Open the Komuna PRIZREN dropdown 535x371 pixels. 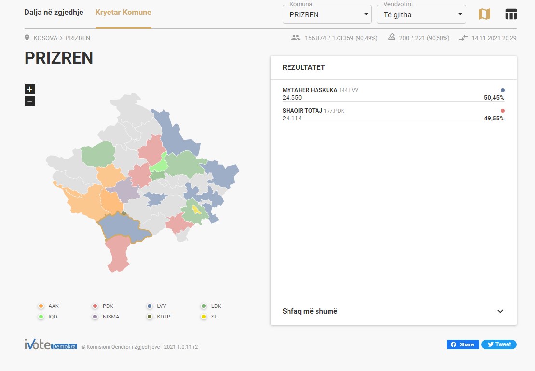(327, 14)
